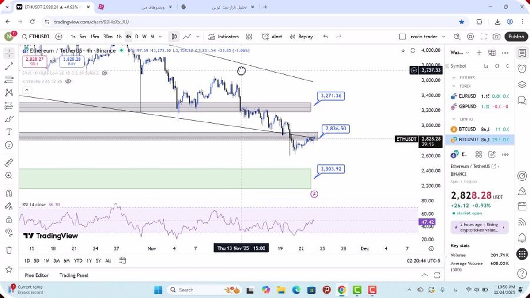Create an Alert
The width and height of the screenshot is (530, 298).
[x=272, y=37]
